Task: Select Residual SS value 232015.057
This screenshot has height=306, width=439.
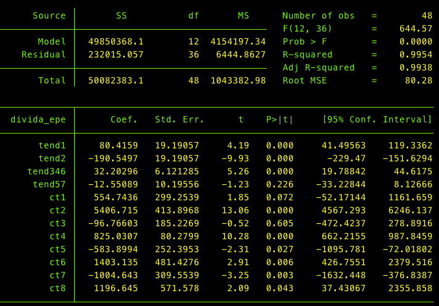Action: 115,54
